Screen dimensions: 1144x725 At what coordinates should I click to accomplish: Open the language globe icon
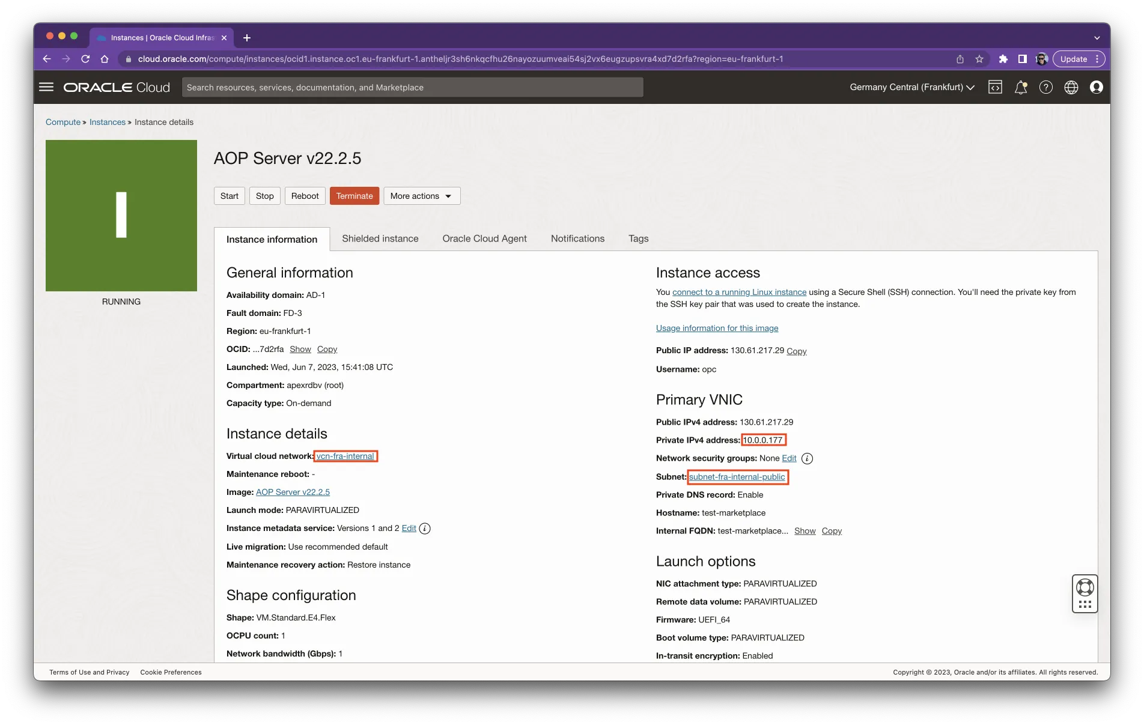coord(1071,87)
